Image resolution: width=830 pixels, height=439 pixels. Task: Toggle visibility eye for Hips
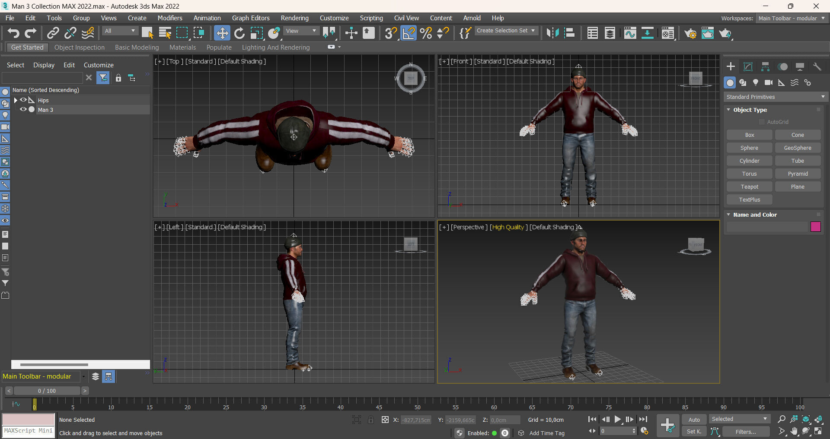(23, 100)
